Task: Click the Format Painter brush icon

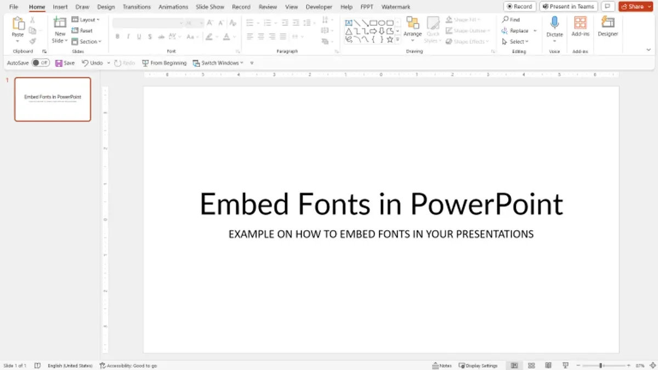Action: [32, 41]
